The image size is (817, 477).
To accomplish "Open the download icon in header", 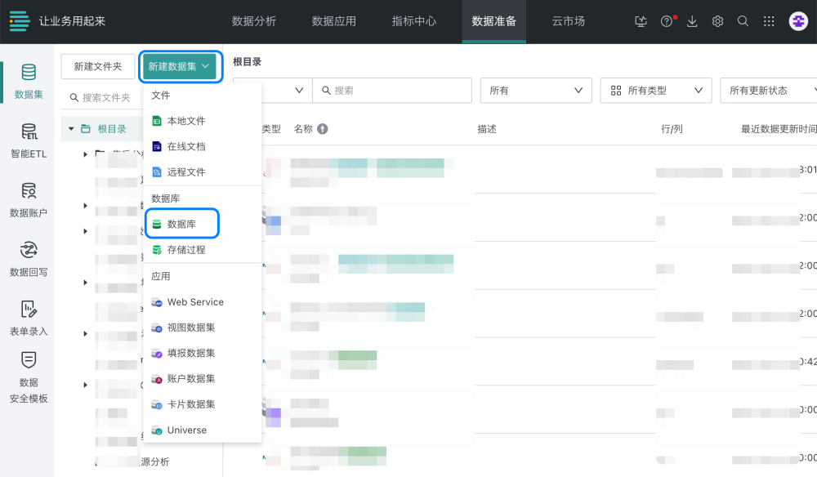I will 692,21.
